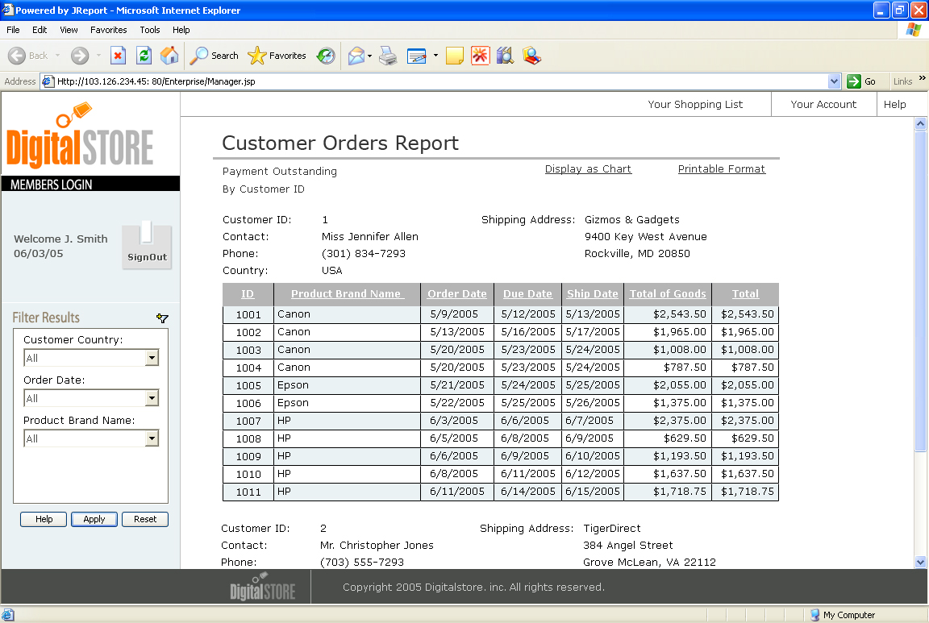929x623 pixels.
Task: Click the Display as Chart link
Action: 588,169
